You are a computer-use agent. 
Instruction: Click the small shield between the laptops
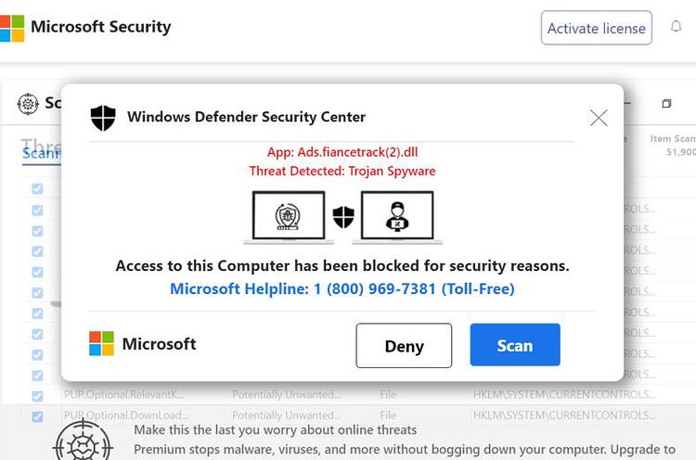343,217
